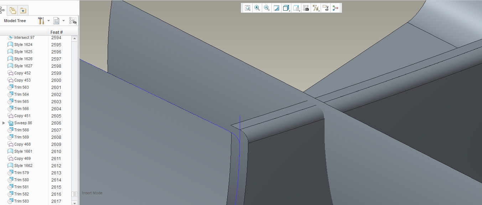Toggle the Model Tree visibility filter icon

[73, 21]
